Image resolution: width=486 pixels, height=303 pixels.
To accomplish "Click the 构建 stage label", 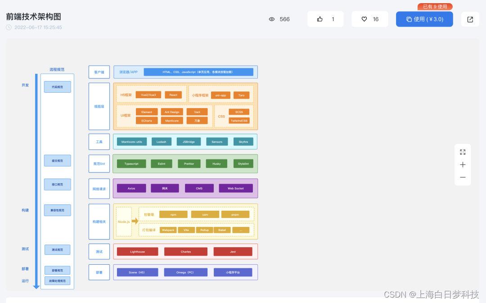I will click(x=25, y=210).
